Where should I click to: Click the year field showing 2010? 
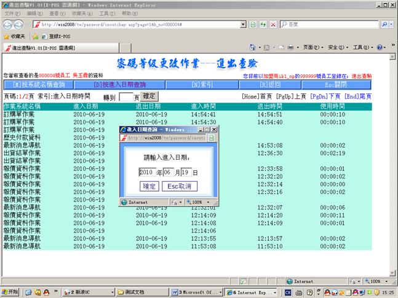pyautogui.click(x=146, y=173)
